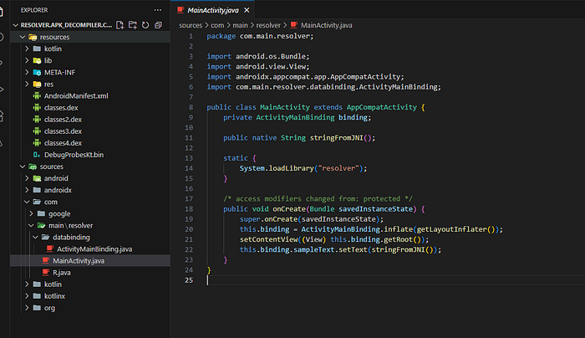Click line number 11 in gutter
Image resolution: width=585 pixels, height=338 pixels.
[189, 138]
